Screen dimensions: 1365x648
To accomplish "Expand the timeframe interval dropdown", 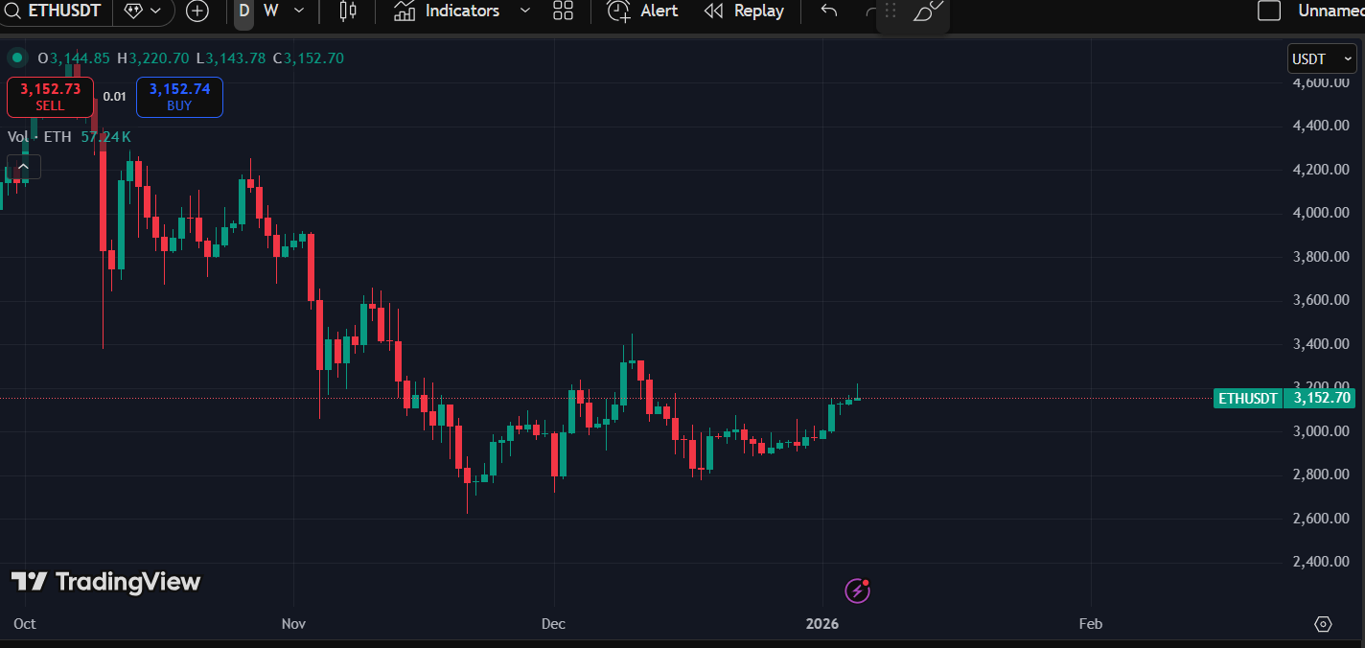I will click(x=299, y=11).
